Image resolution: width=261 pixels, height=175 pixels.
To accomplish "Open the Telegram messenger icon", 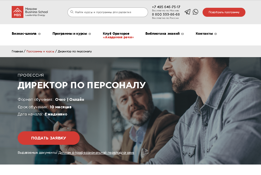I will [x=187, y=12].
